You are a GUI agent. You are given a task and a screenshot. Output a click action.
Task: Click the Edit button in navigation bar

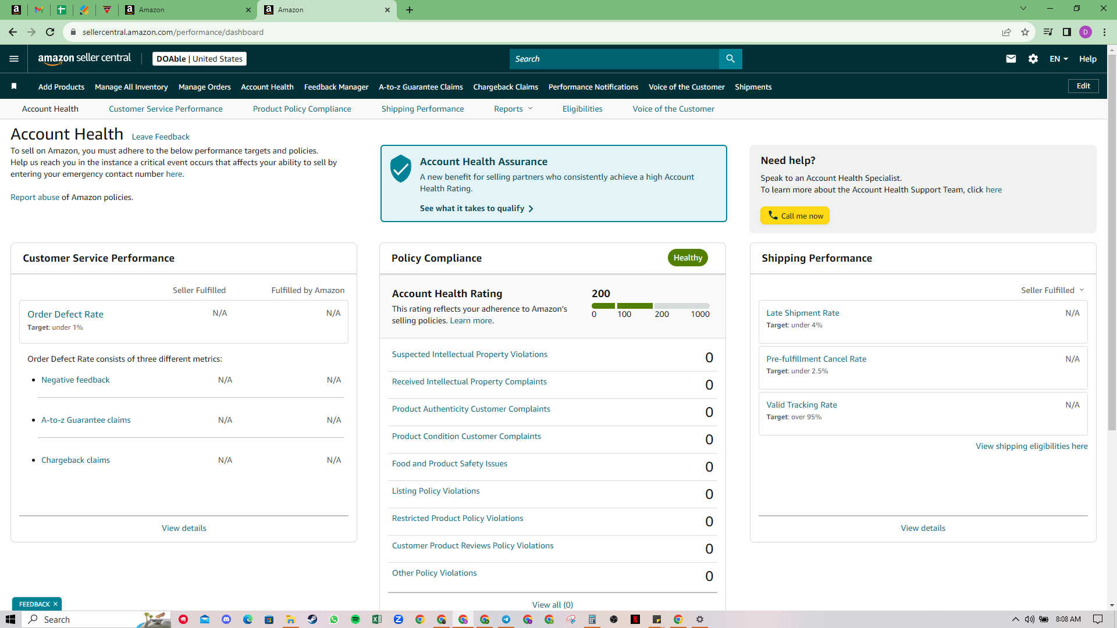[x=1083, y=86]
